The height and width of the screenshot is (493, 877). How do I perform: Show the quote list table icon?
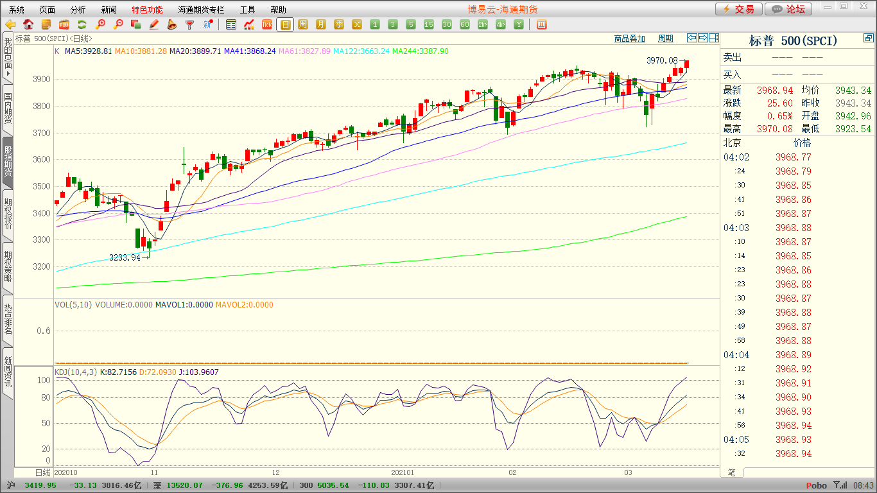(231, 24)
